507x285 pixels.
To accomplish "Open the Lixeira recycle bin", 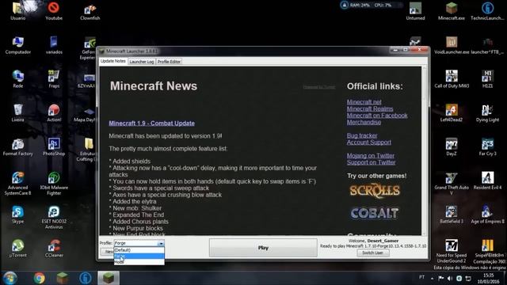I will click(x=17, y=112).
